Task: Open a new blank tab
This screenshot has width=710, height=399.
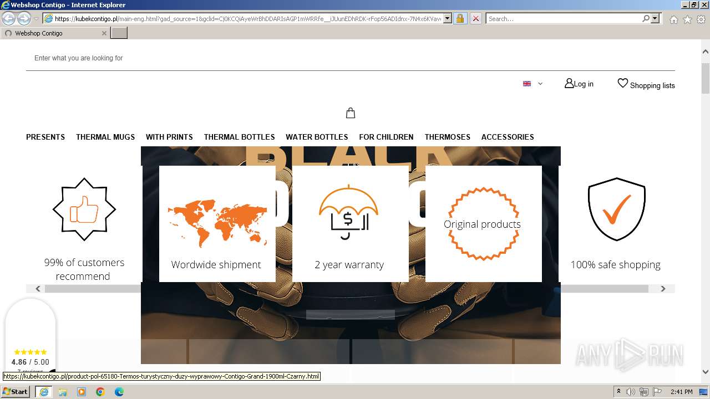Action: (119, 33)
